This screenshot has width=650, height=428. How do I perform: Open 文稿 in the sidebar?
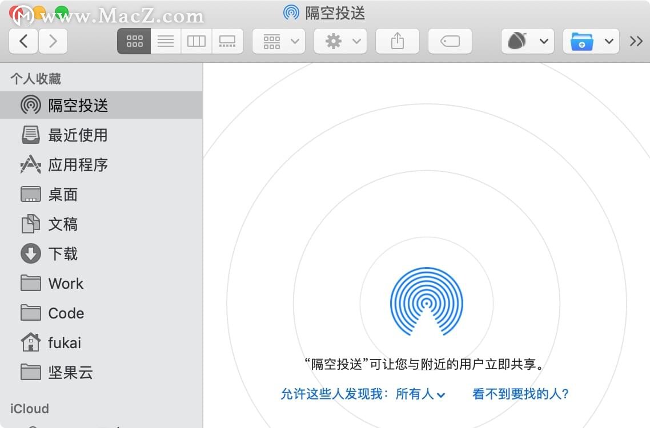click(x=101, y=224)
